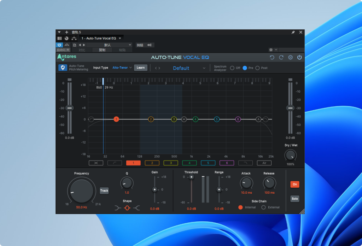Select the bell shape icon
The height and width of the screenshot is (246, 362).
(x=127, y=208)
